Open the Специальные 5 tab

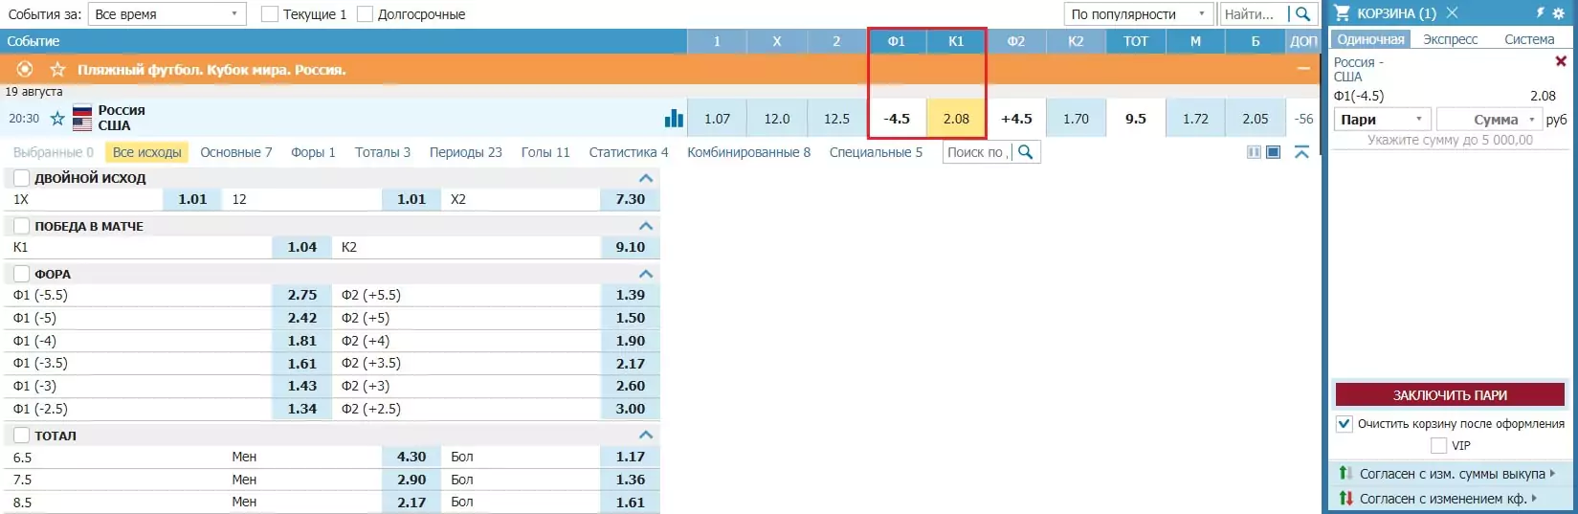click(876, 152)
